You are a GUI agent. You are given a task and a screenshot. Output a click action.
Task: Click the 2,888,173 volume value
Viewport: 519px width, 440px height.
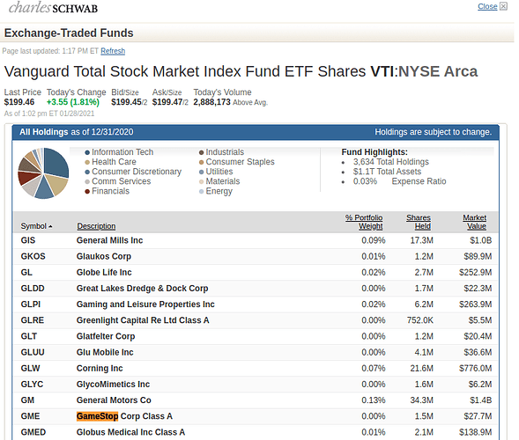point(211,102)
